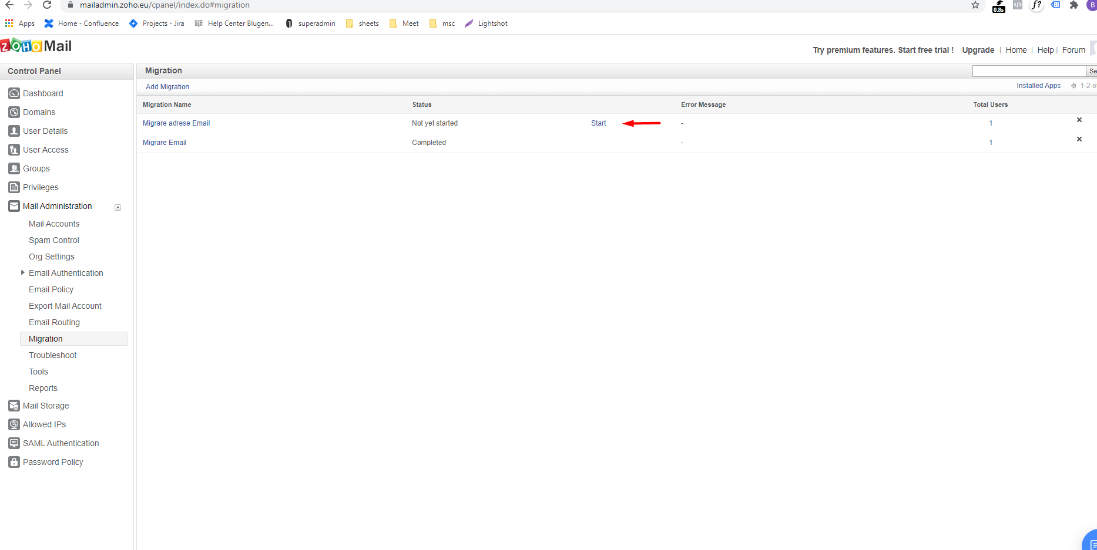Select Org Settings in sidebar
The image size is (1097, 550).
52,257
